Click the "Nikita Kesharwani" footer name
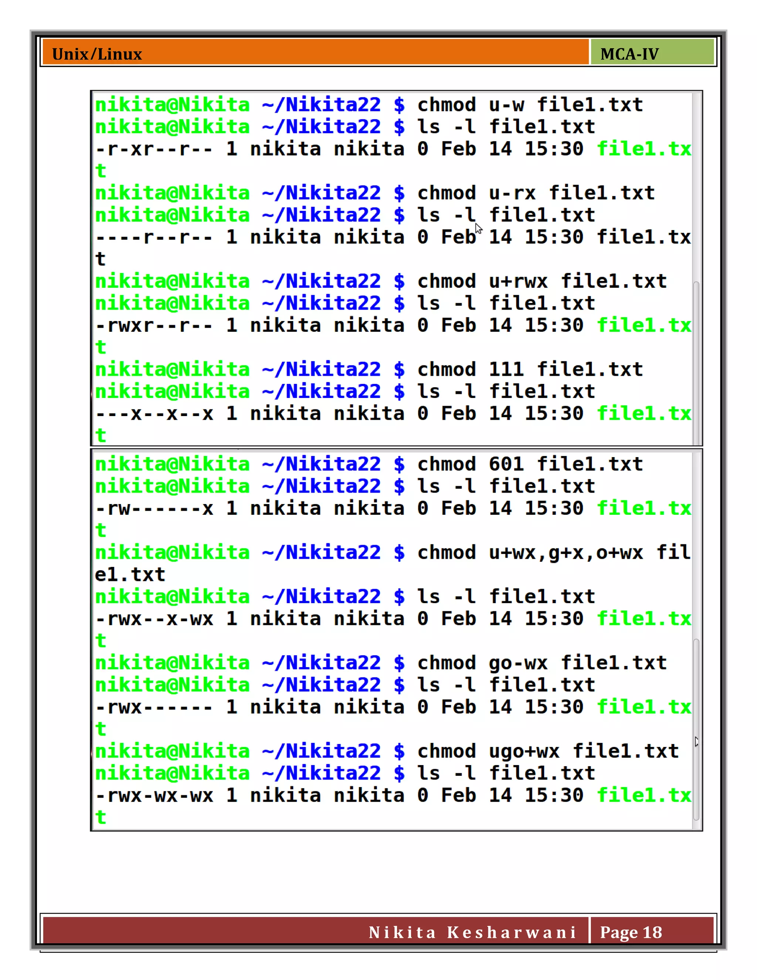 [x=472, y=932]
